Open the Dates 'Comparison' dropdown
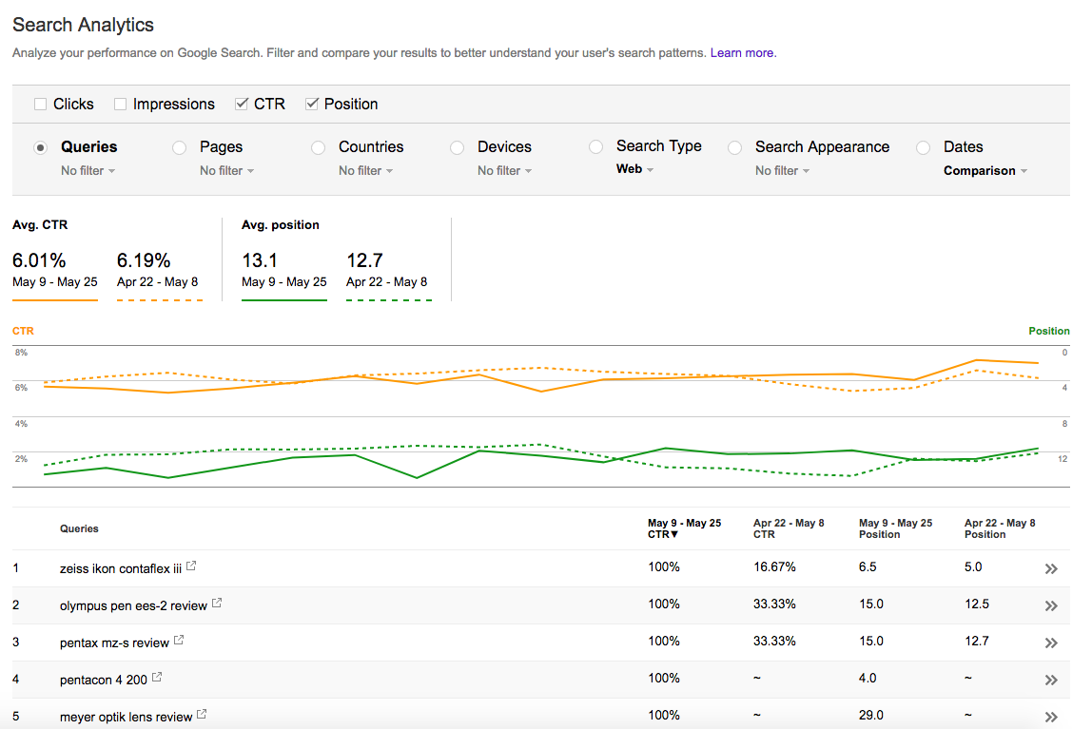 (x=985, y=170)
